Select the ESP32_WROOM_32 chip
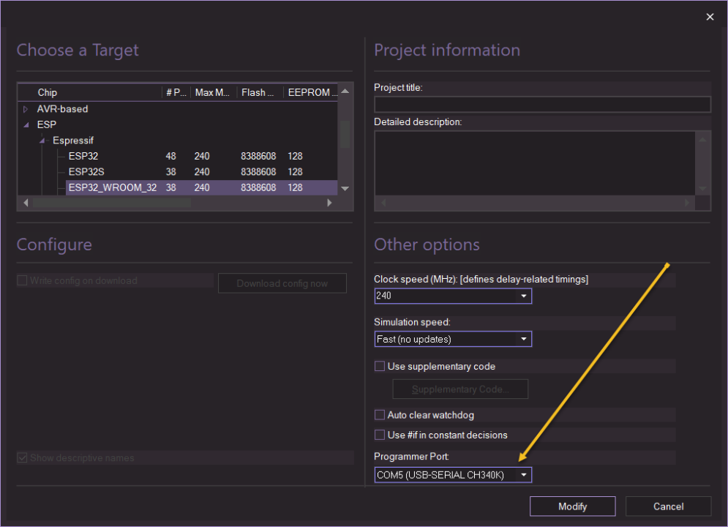Viewport: 728px width, 527px height. 112,188
